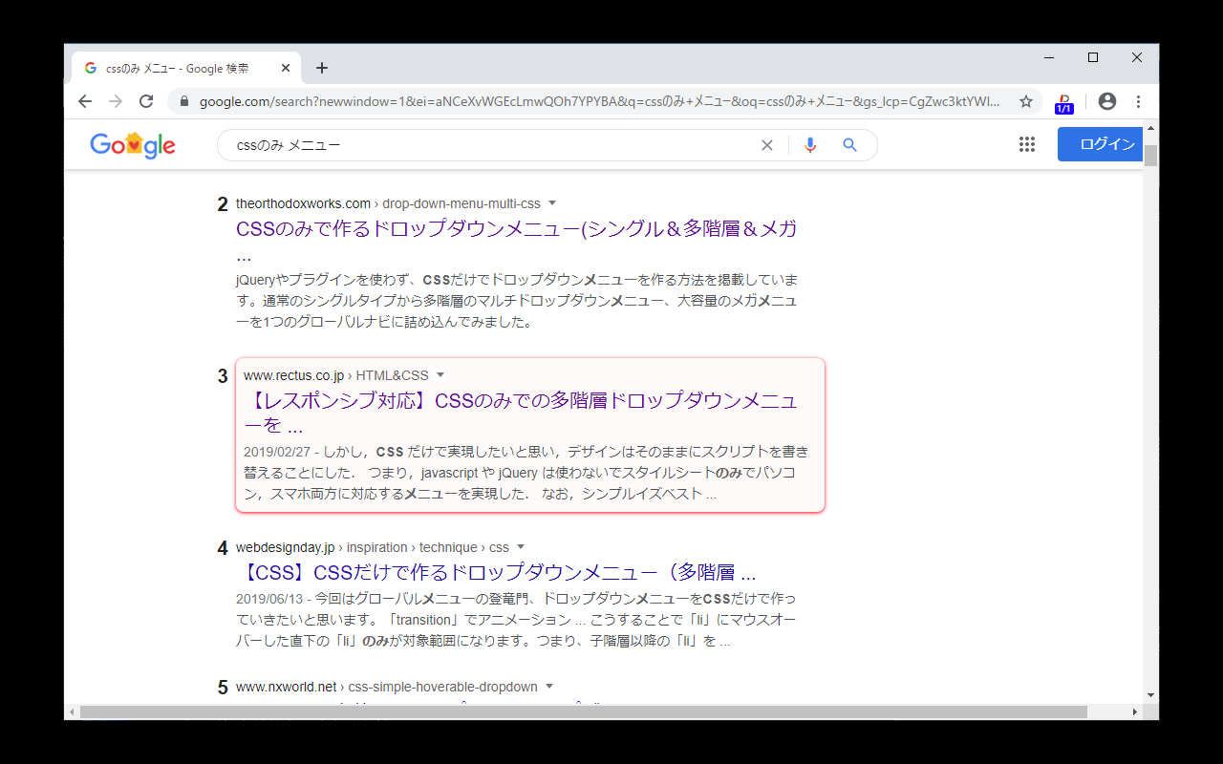Start voice search with microphone
This screenshot has height=764, width=1223.
click(x=810, y=145)
